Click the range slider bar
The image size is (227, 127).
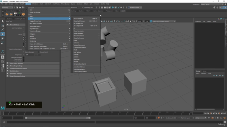pyautogui.click(x=58, y=118)
